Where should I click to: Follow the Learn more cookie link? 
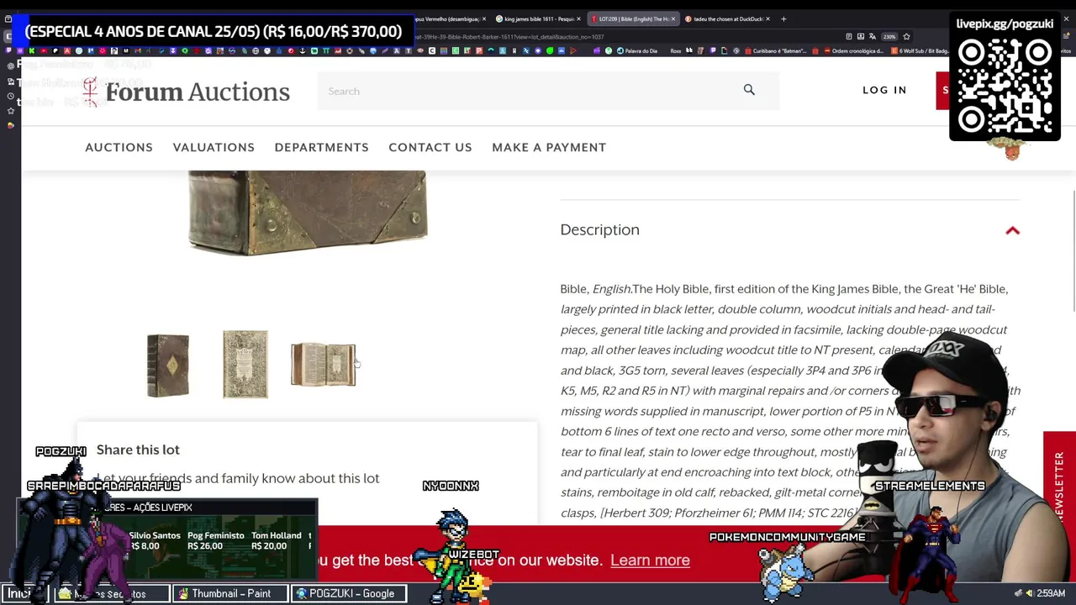(650, 560)
